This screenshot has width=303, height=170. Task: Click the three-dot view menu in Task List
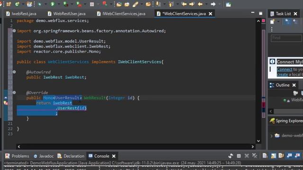[272, 29]
